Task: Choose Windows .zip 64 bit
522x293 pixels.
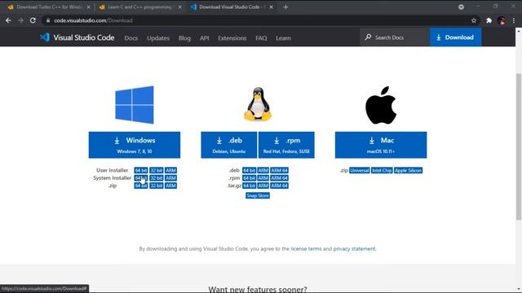Action: 141,186
